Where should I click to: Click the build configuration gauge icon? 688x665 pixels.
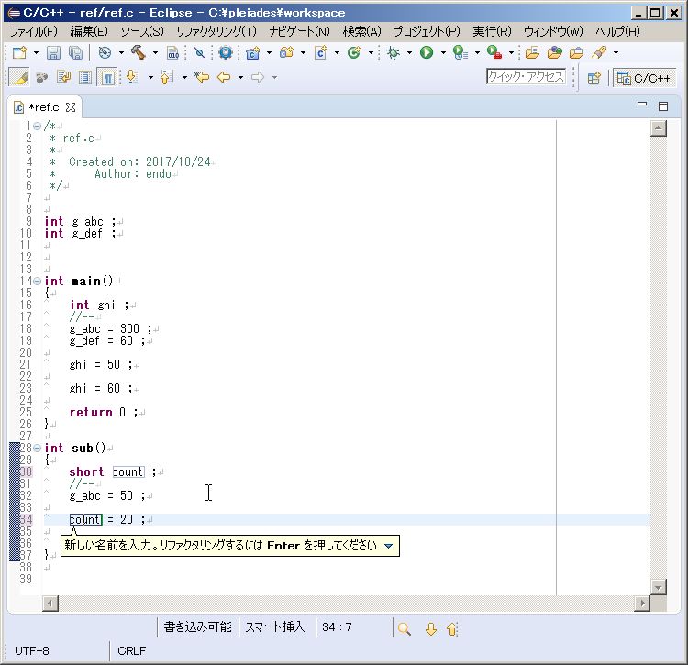(105, 53)
